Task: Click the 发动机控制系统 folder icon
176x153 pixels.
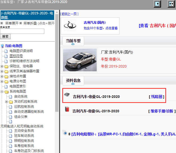Action: click(x=11, y=102)
